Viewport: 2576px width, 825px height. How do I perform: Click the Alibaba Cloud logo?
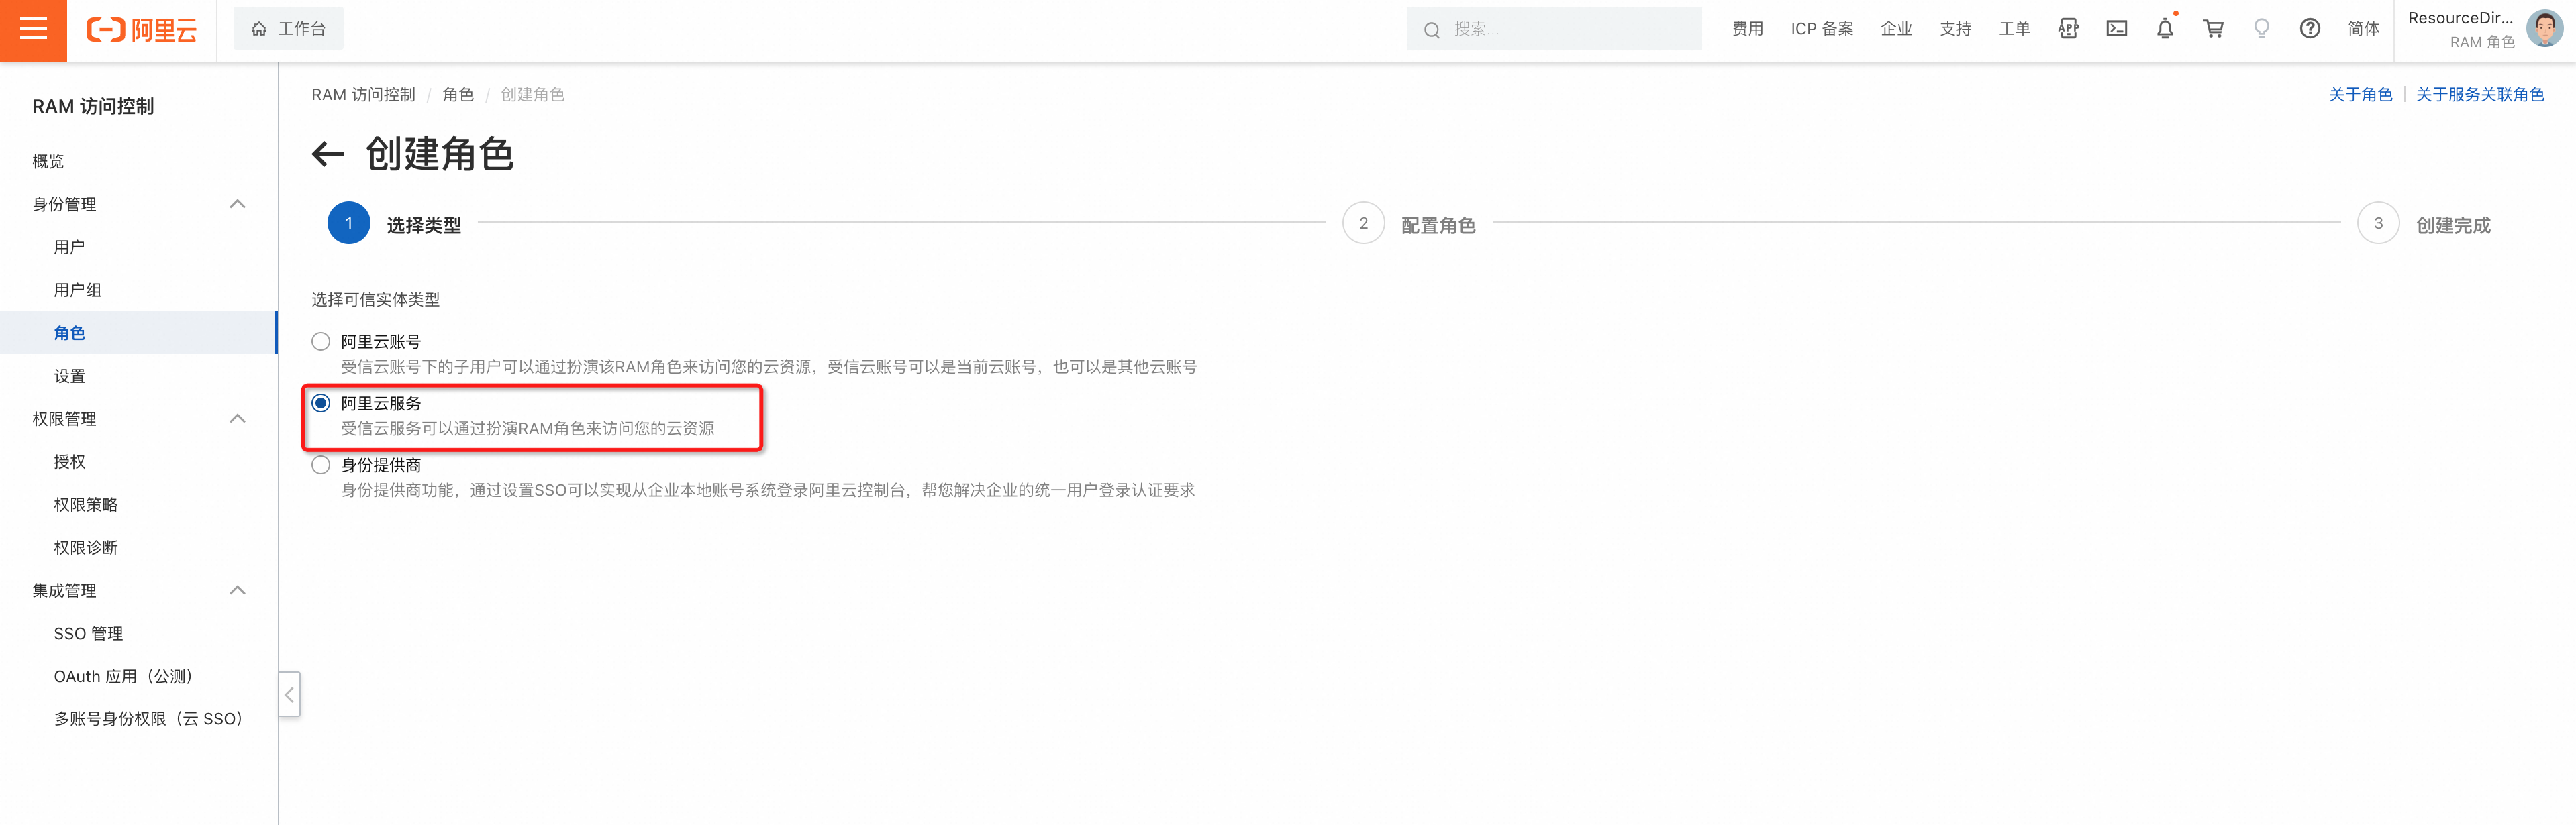point(141,30)
